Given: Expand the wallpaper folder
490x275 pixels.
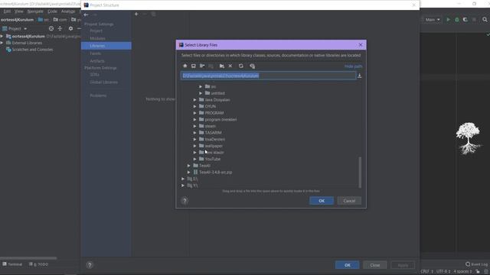Looking at the screenshot, I should (194, 146).
